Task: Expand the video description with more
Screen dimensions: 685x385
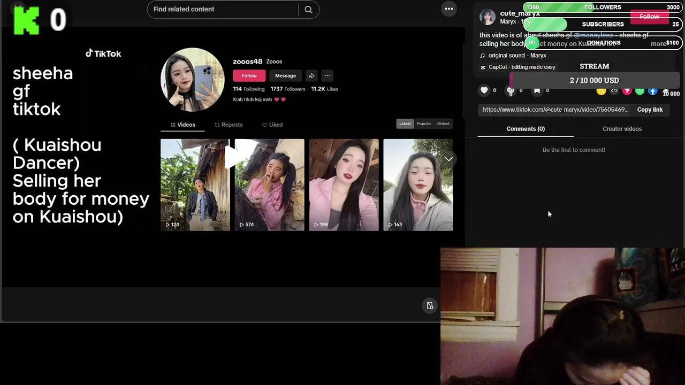Action: 658,44
